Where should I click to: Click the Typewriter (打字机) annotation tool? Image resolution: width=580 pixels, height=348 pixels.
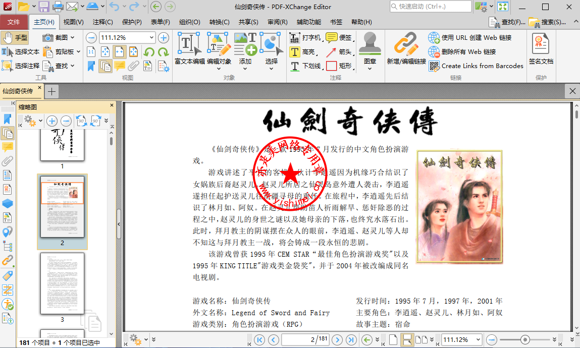coord(304,38)
